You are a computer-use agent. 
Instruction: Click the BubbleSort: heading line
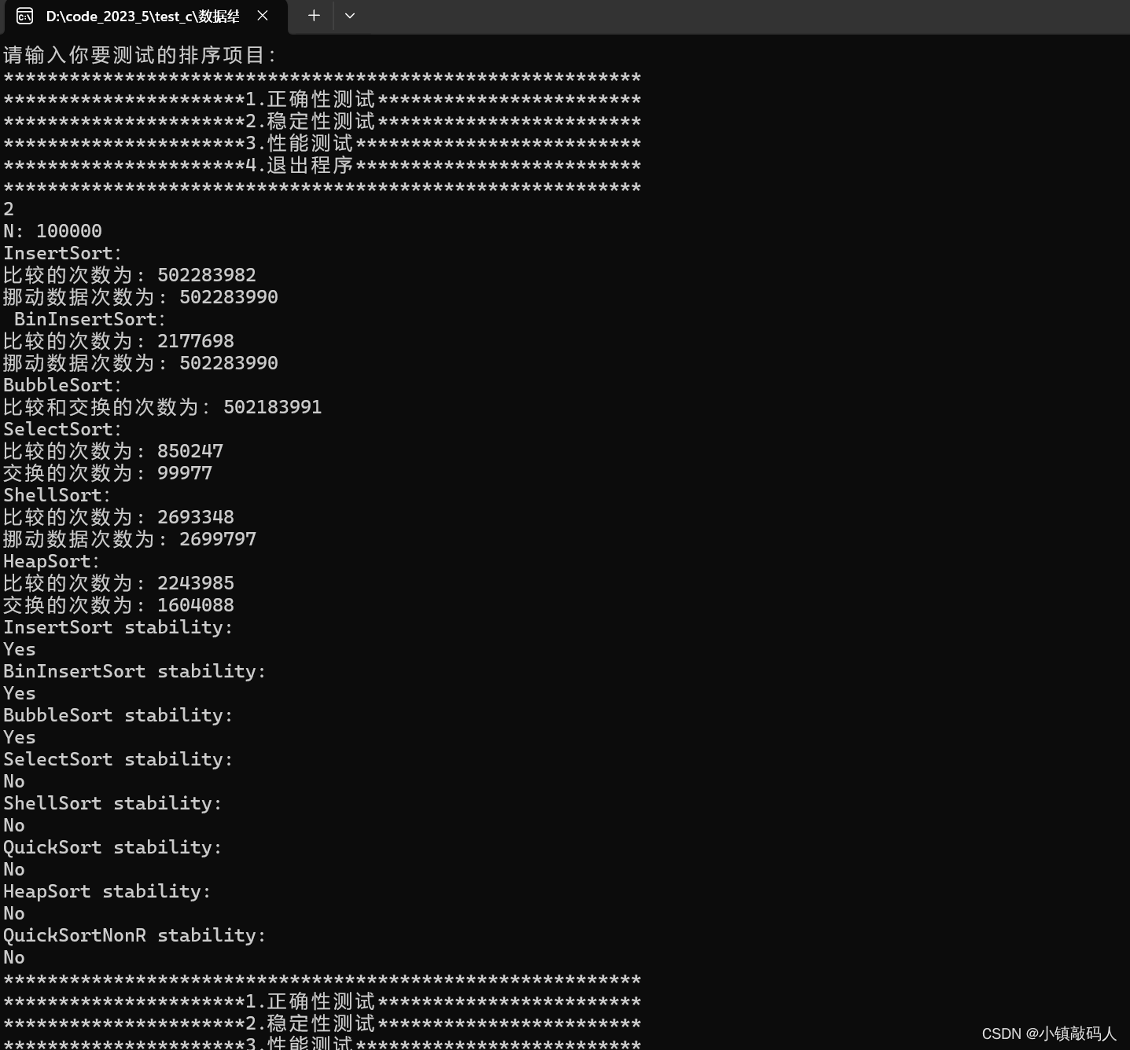pyautogui.click(x=63, y=385)
